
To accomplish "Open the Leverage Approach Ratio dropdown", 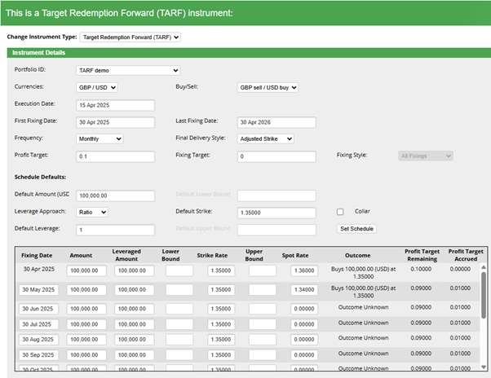I will tap(91, 212).
